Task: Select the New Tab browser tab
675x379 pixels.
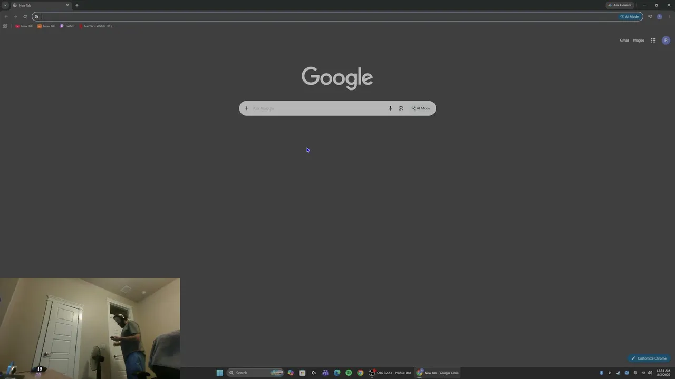Action: [41, 5]
